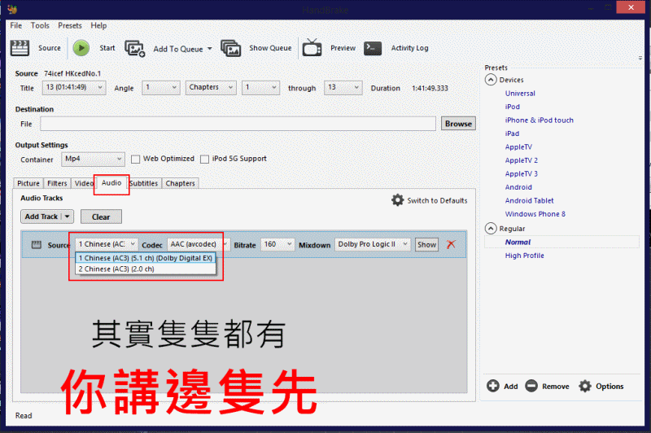
Task: Open the Container Mp4 dropdown
Action: (x=94, y=160)
